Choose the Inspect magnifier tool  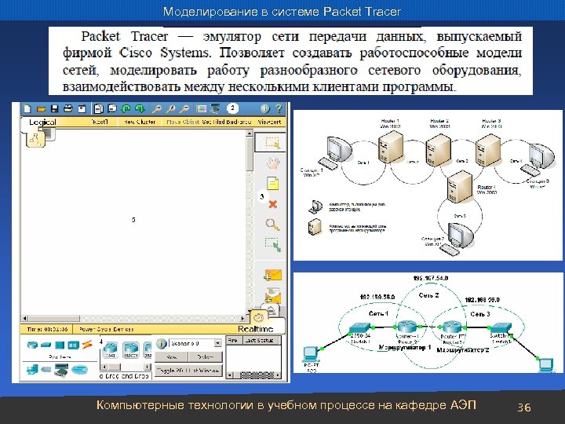[272, 225]
